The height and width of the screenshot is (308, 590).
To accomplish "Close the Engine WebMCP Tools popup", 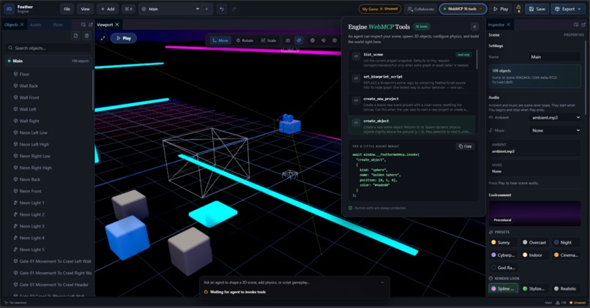I will (474, 26).
